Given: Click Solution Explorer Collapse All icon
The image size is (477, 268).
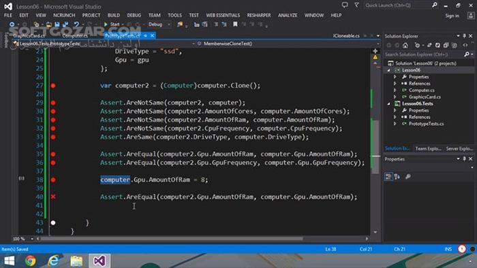Looking at the screenshot, I should [446, 45].
